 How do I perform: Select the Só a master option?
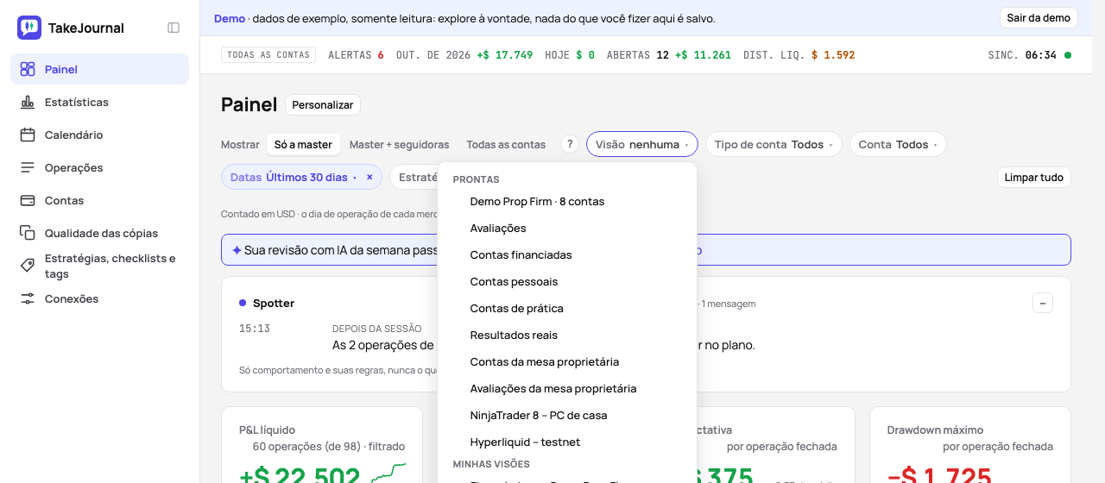[x=303, y=144]
